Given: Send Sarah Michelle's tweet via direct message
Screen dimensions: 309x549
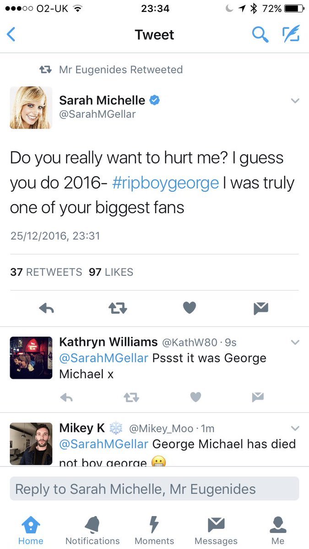Looking at the screenshot, I should click(x=261, y=307).
